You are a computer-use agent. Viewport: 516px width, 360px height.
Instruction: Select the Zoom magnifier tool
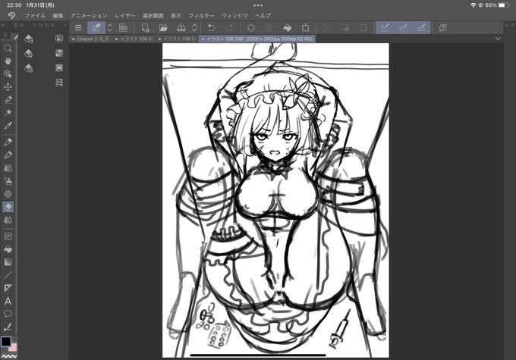tap(8, 49)
